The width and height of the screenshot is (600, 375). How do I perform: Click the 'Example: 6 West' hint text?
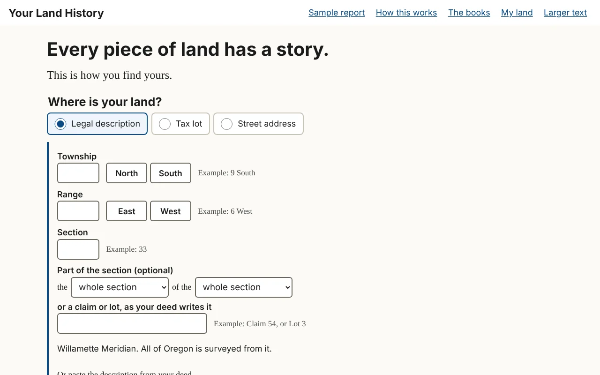(x=225, y=211)
